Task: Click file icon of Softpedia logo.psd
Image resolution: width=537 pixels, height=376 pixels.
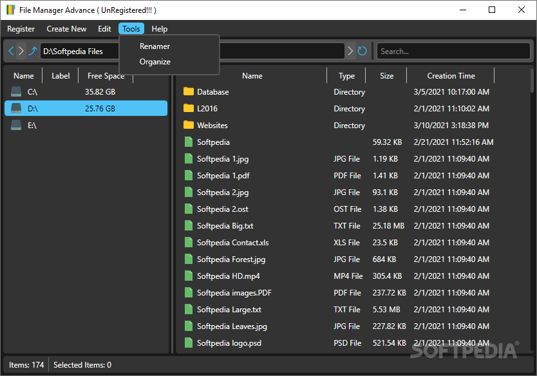Action: [x=189, y=343]
